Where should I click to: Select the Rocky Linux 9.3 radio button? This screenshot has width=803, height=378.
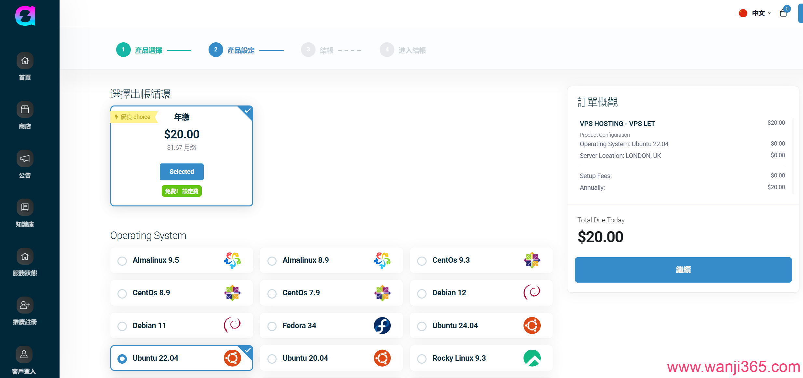(422, 359)
